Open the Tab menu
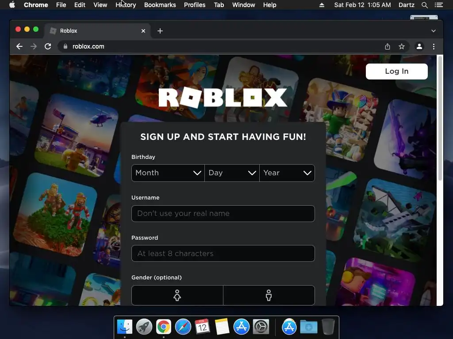This screenshot has width=453, height=339. (219, 5)
